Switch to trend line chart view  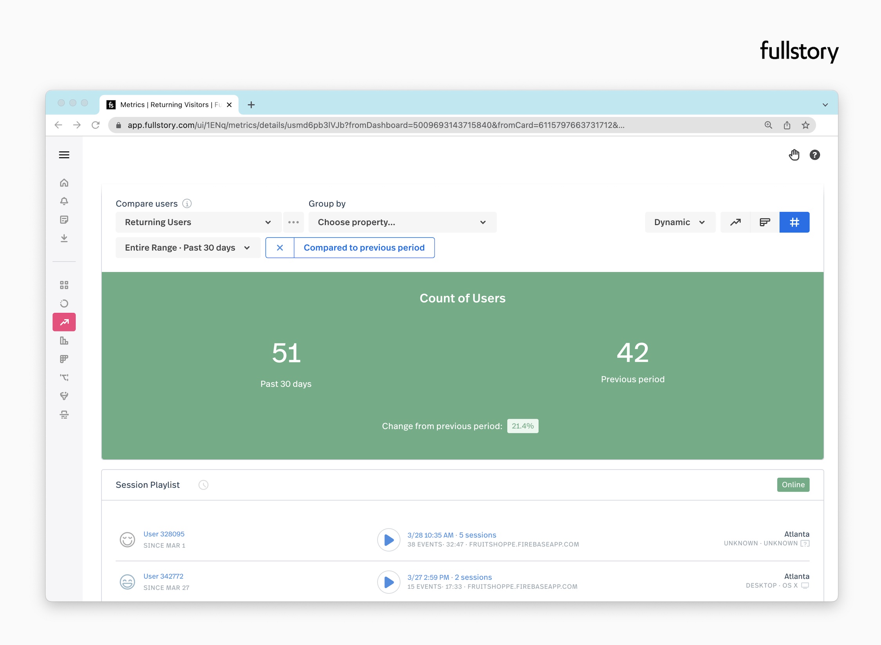[x=735, y=222]
